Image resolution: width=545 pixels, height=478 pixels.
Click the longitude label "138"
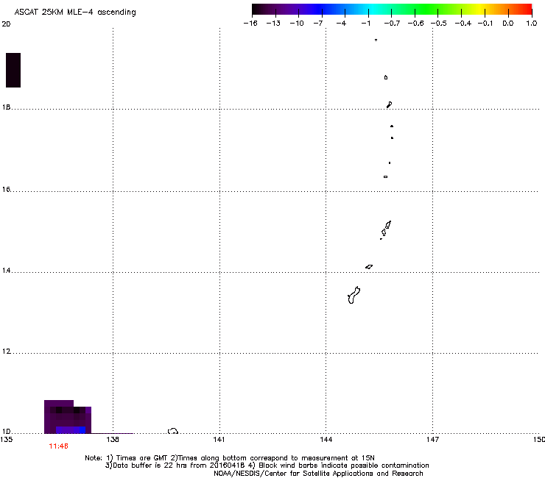113,440
